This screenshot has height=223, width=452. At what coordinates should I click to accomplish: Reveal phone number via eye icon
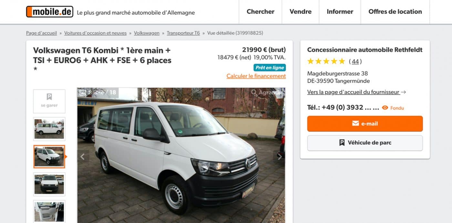[385, 108]
